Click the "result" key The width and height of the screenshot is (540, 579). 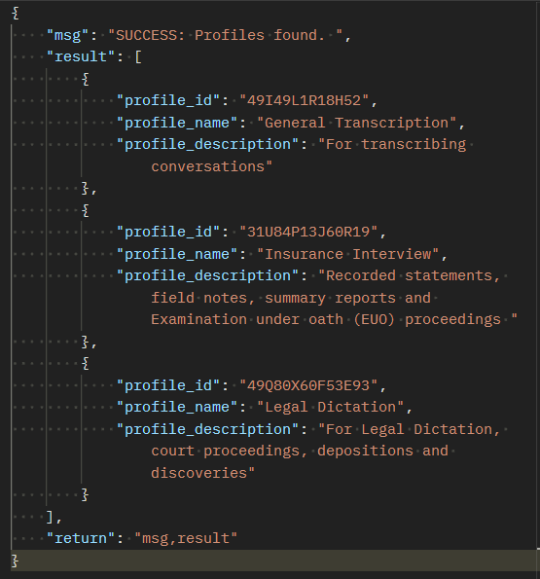click(x=80, y=56)
